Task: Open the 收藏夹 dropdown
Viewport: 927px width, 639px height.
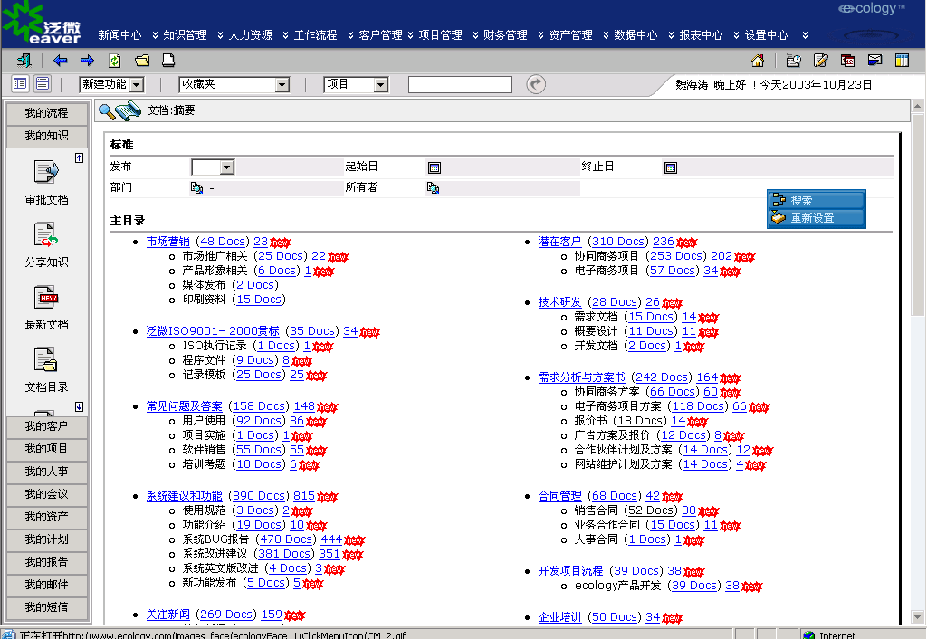Action: point(234,84)
